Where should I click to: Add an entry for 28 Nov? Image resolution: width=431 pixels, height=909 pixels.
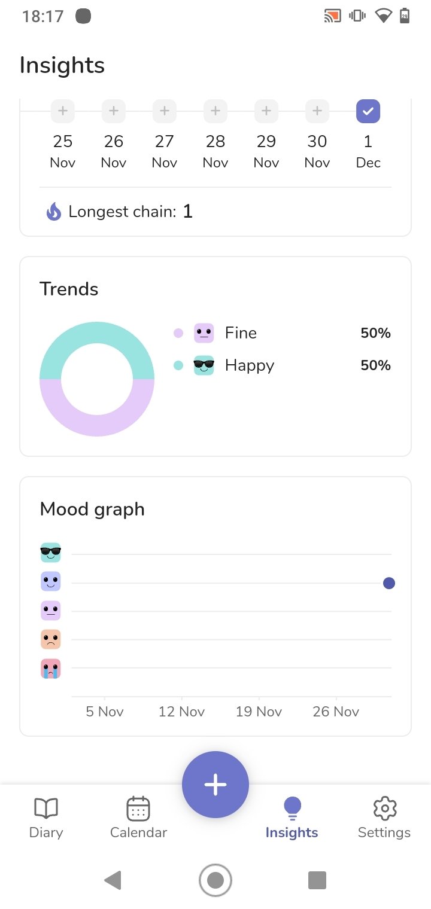coord(215,111)
